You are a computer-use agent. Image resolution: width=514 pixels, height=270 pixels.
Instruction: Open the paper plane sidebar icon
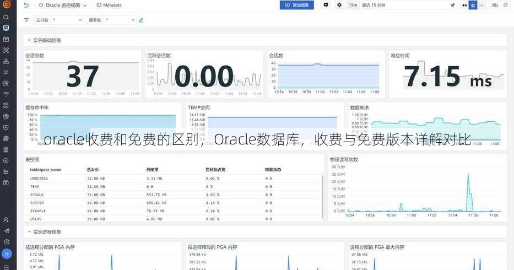[6, 231]
